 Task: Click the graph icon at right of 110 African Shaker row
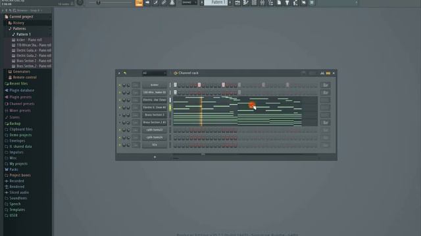[x=325, y=92]
